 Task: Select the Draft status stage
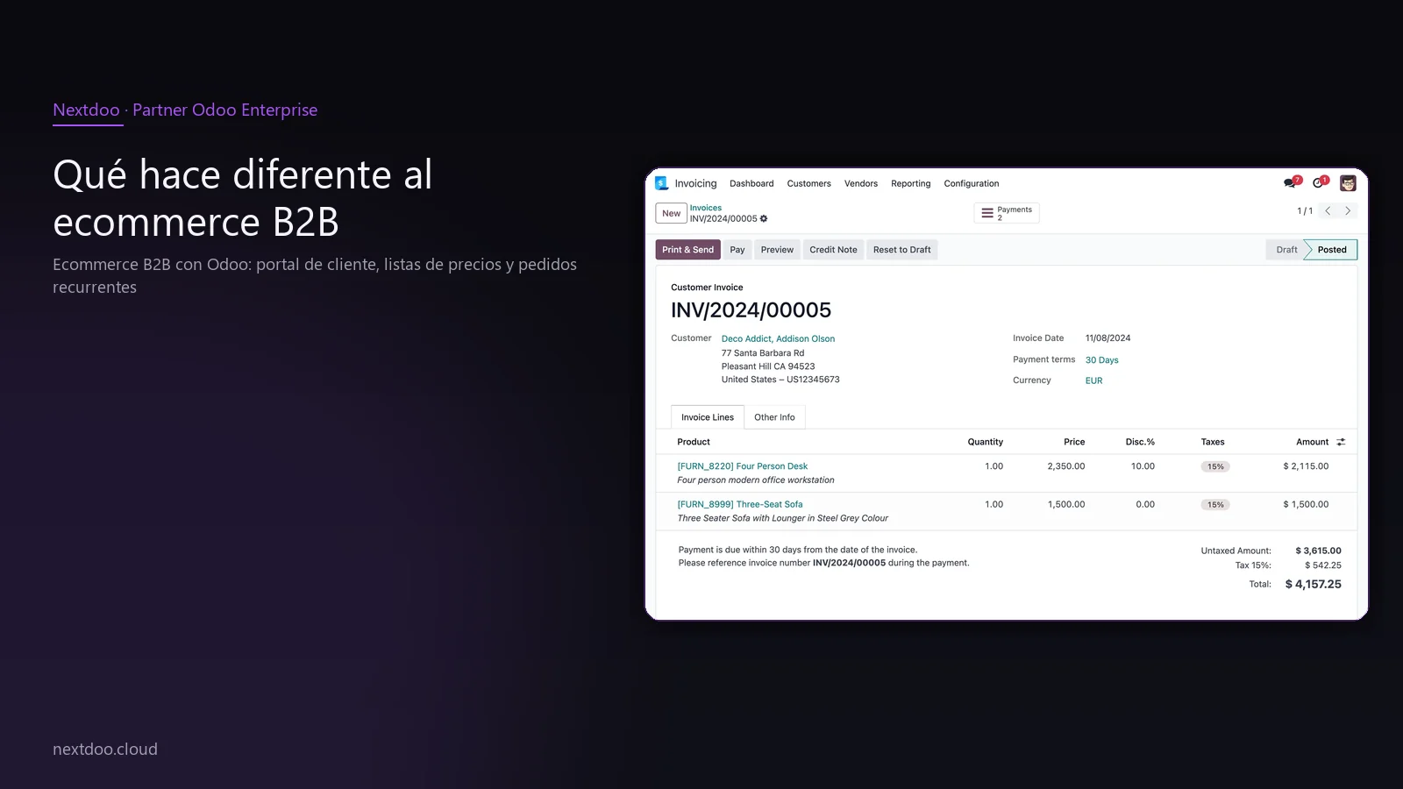point(1286,250)
